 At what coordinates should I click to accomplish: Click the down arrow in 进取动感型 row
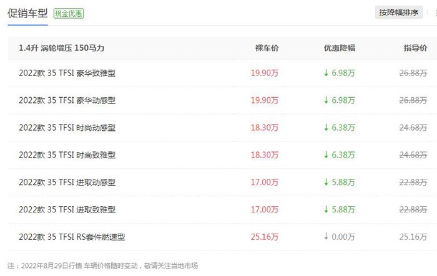(326, 182)
